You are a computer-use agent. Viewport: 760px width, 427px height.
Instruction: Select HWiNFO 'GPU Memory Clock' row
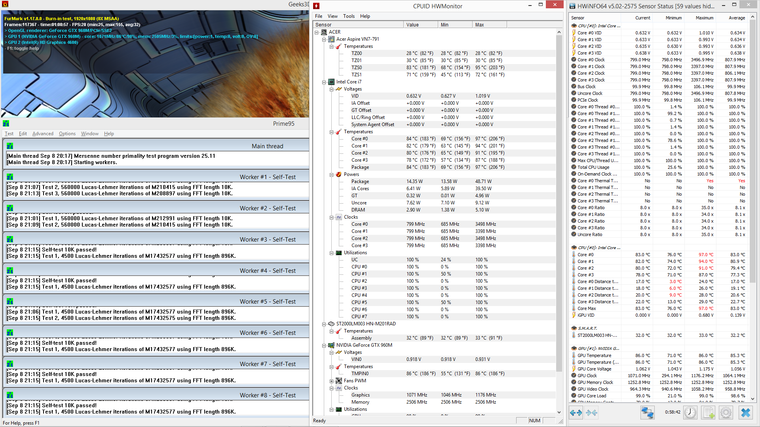coord(659,382)
